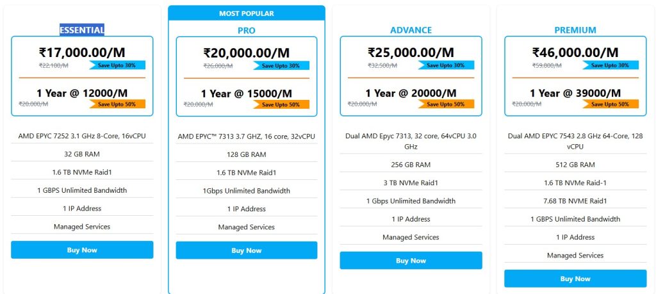Select the 1 Year @ 20000/M offer

click(411, 93)
